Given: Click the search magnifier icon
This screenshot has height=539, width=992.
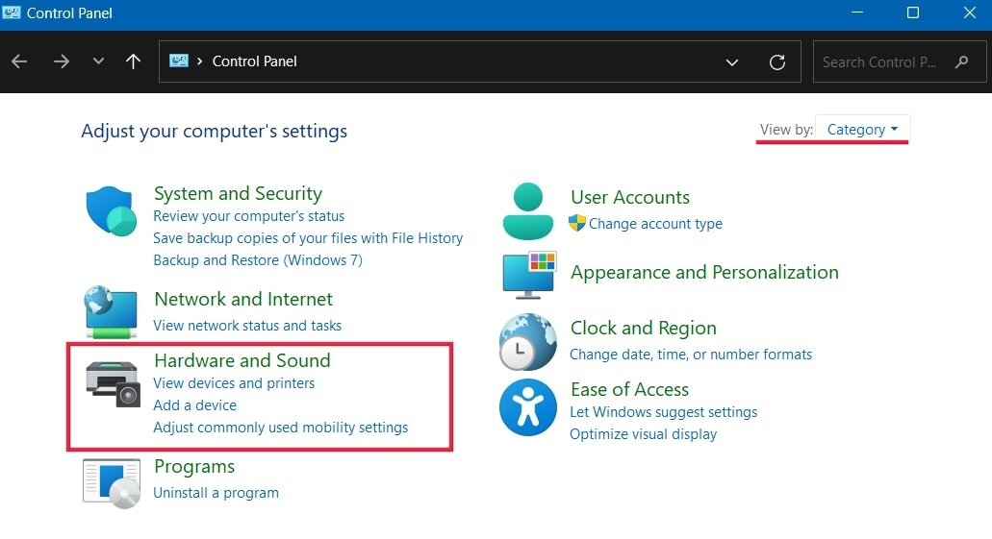Looking at the screenshot, I should [961, 61].
